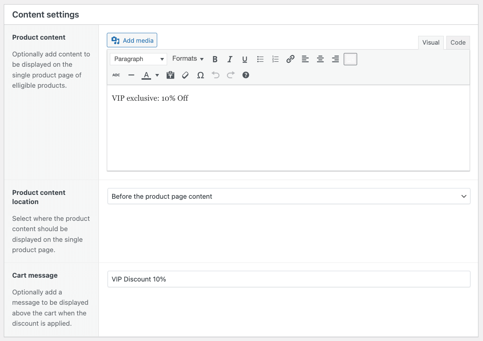The image size is (483, 341).
Task: Insert a special character
Action: point(200,75)
